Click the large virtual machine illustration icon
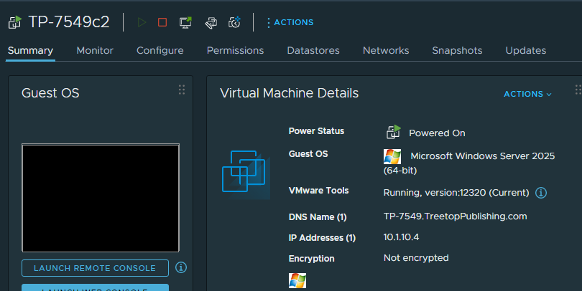This screenshot has height=291, width=582. click(x=245, y=174)
